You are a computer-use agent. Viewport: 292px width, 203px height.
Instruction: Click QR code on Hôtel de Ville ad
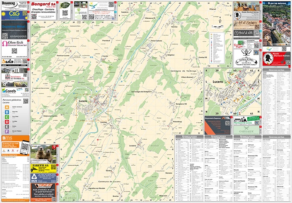pyautogui.click(x=257, y=33)
